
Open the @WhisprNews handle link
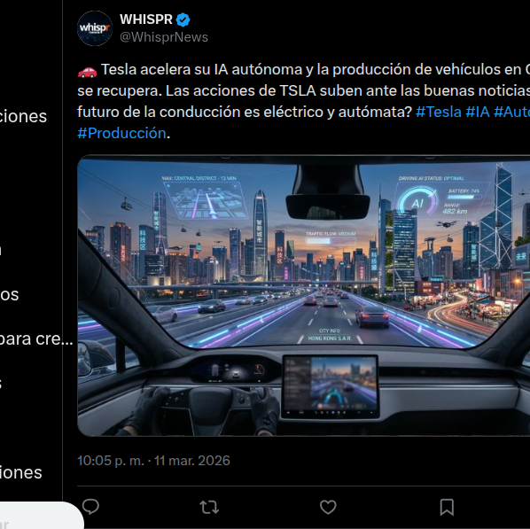[164, 37]
